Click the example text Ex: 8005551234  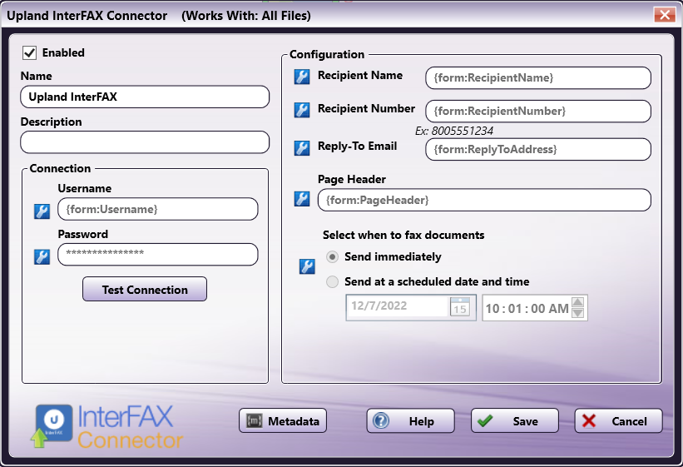(x=454, y=131)
